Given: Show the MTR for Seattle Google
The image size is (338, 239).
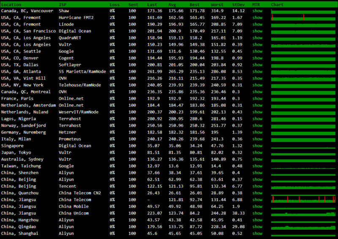Looking at the screenshot, I should 257,52.
